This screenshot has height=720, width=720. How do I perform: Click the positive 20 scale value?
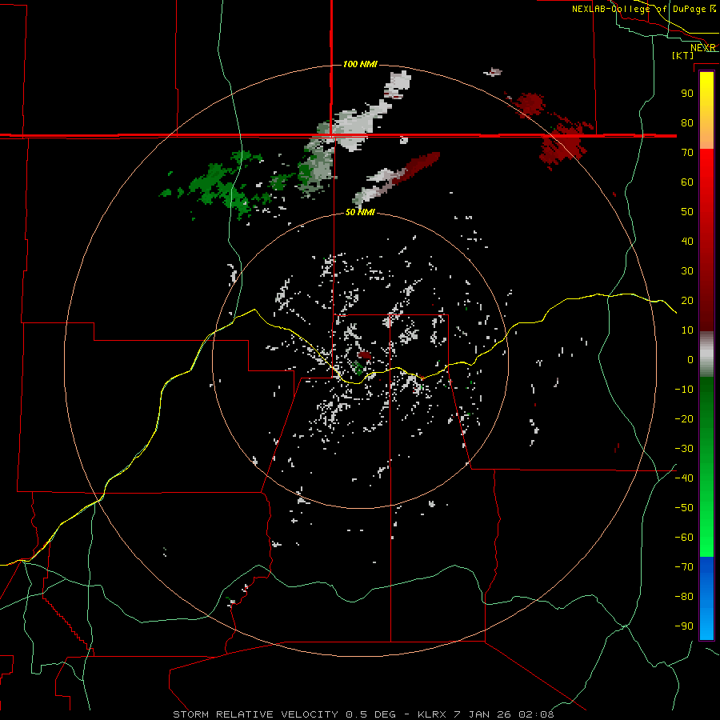[687, 300]
